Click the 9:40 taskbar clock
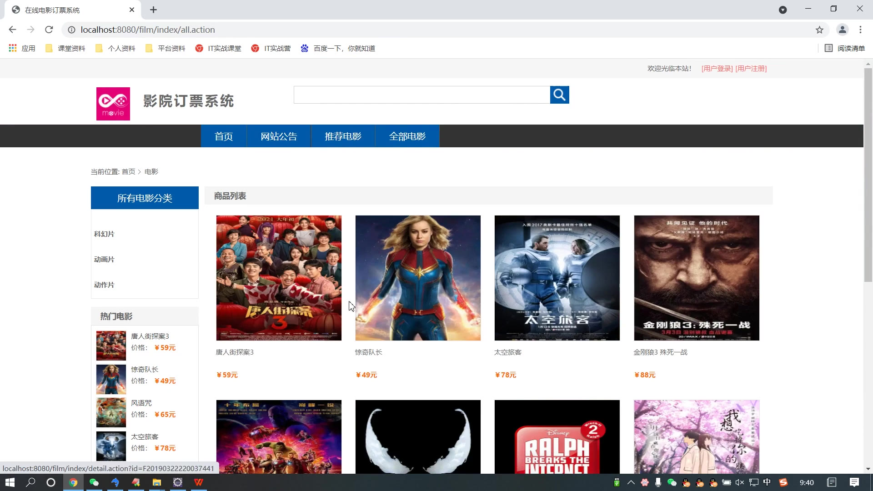Screen dimensions: 873x491 click(807, 482)
